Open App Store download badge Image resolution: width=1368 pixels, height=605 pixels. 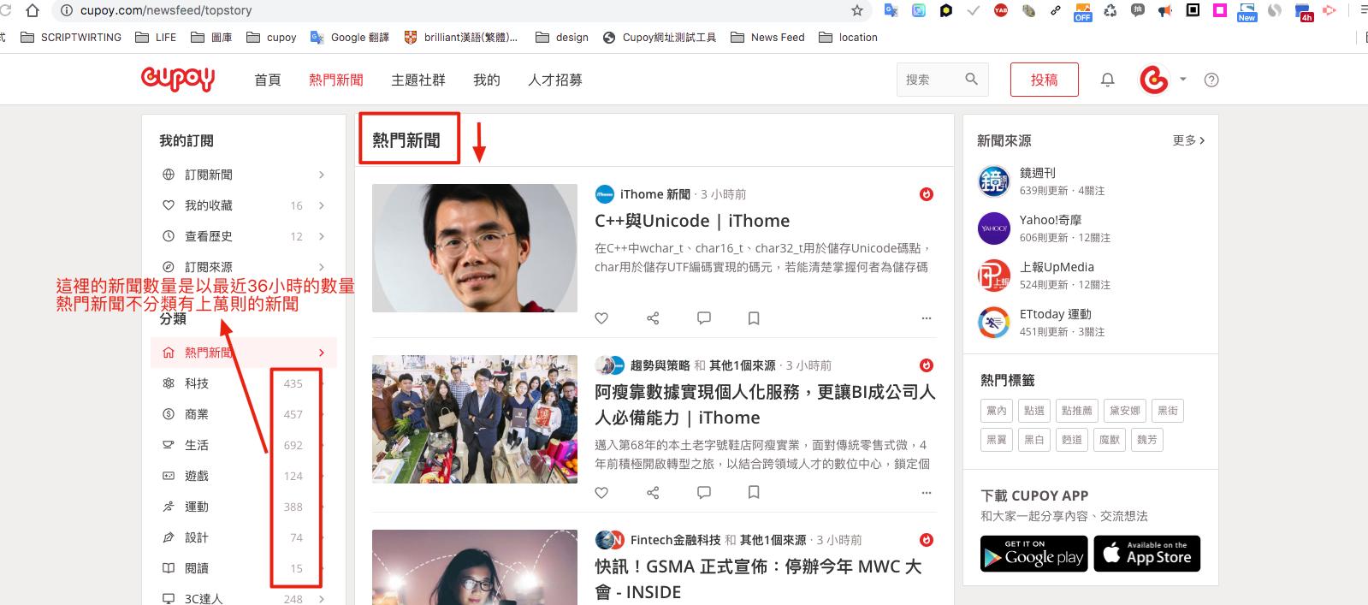pos(1147,554)
